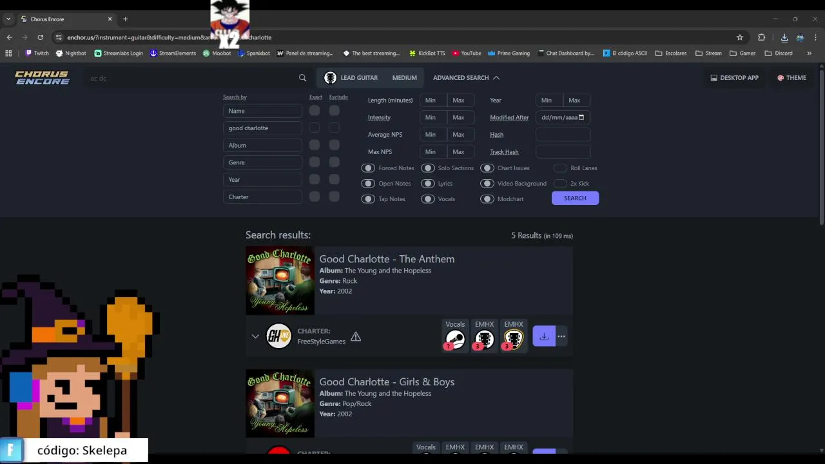825x464 pixels.
Task: Click the Track Hash input field
Action: (563, 152)
